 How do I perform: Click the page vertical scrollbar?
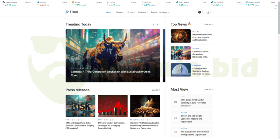point(279,17)
